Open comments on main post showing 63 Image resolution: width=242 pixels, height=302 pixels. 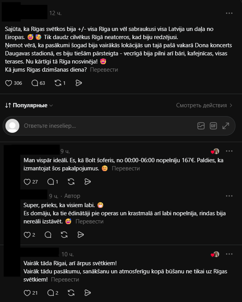point(35,83)
